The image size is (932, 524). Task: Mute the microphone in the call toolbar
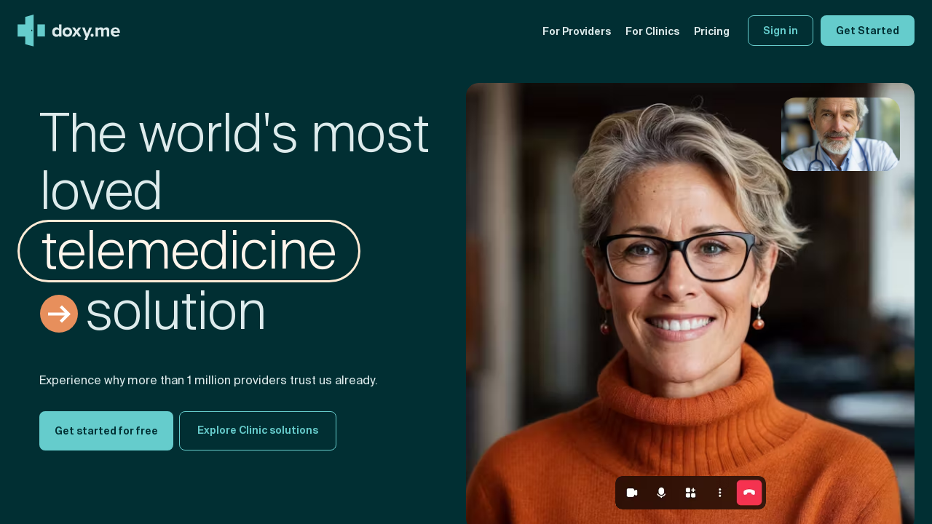661,493
